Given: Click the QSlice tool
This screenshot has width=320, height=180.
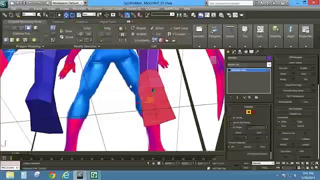Looking at the screenshot, I should click(157, 28).
